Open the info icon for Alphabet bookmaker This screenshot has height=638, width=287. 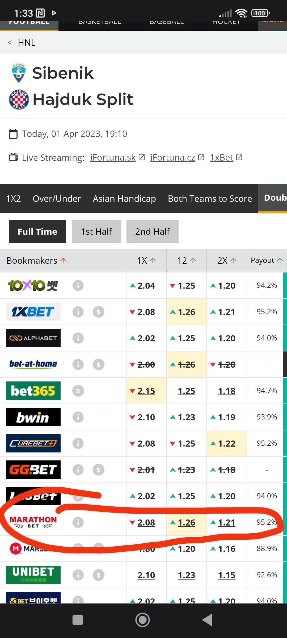pos(78,338)
